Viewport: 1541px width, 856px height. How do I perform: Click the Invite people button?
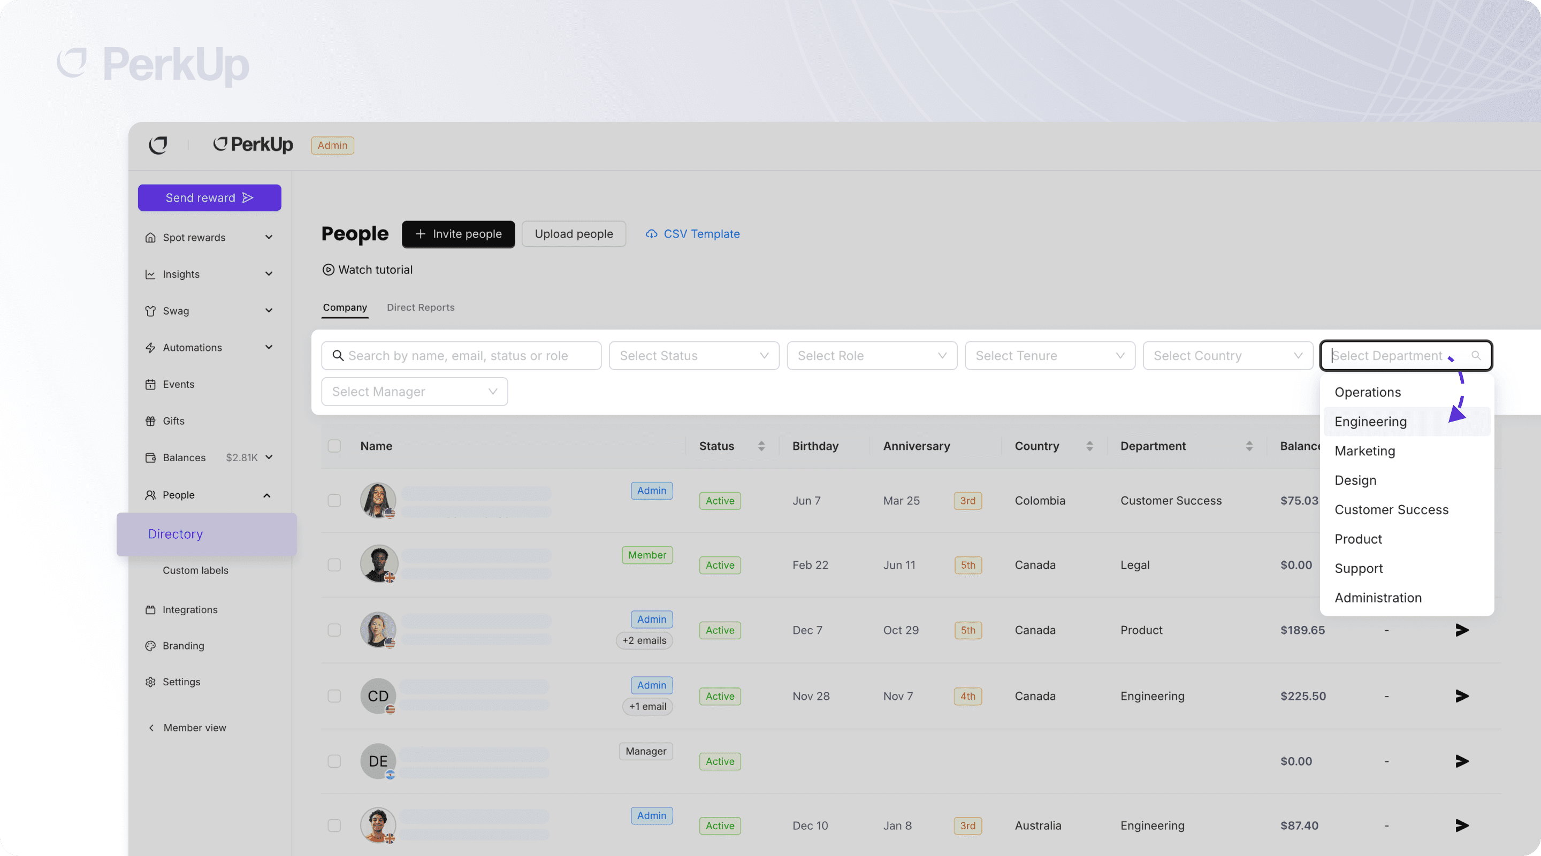pos(458,234)
